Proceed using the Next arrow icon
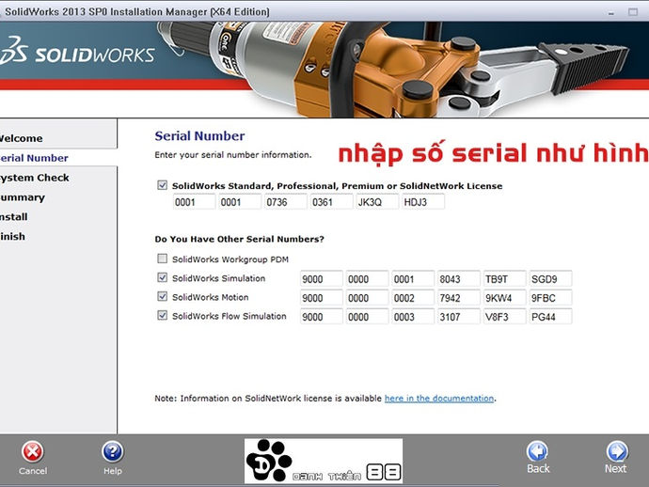The height and width of the screenshot is (487, 649). [x=617, y=450]
